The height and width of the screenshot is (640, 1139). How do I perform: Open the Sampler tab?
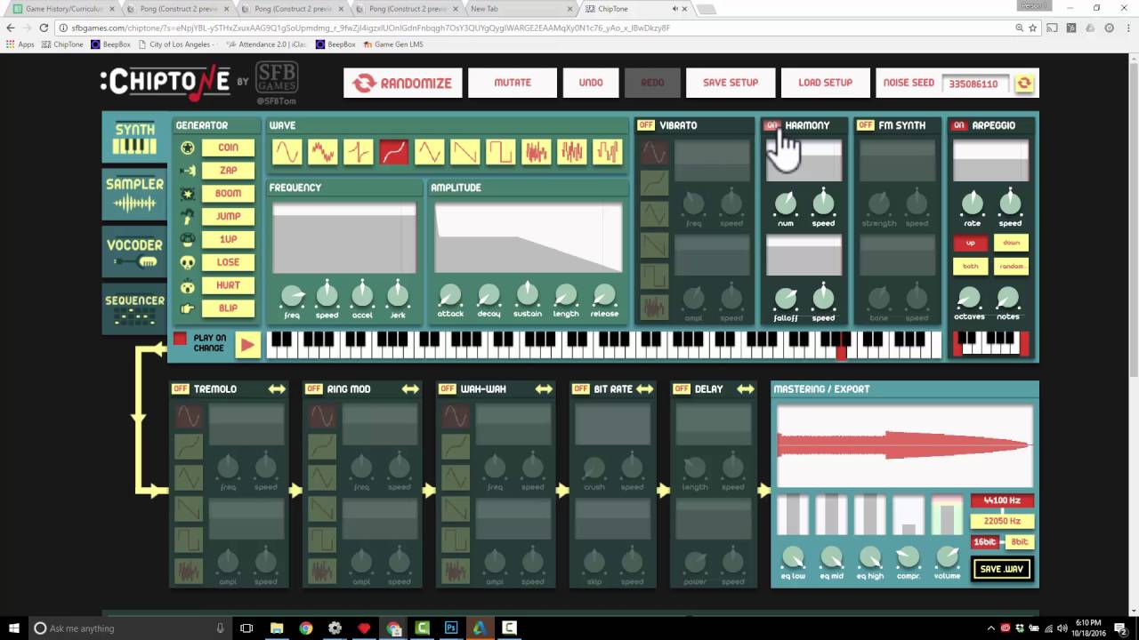coord(134,195)
